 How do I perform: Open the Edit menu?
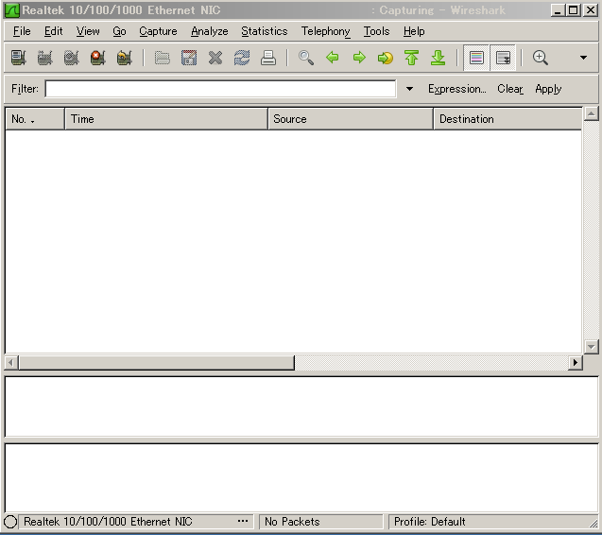point(53,31)
